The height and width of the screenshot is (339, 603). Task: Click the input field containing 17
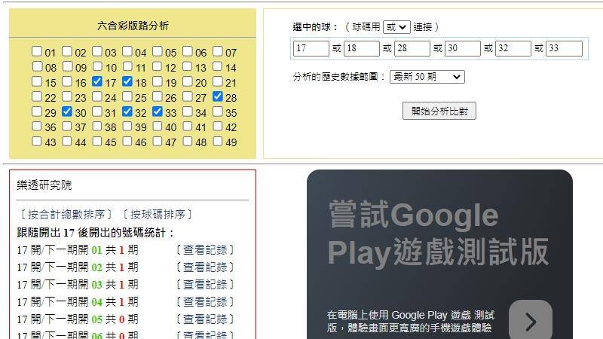pyautogui.click(x=311, y=49)
